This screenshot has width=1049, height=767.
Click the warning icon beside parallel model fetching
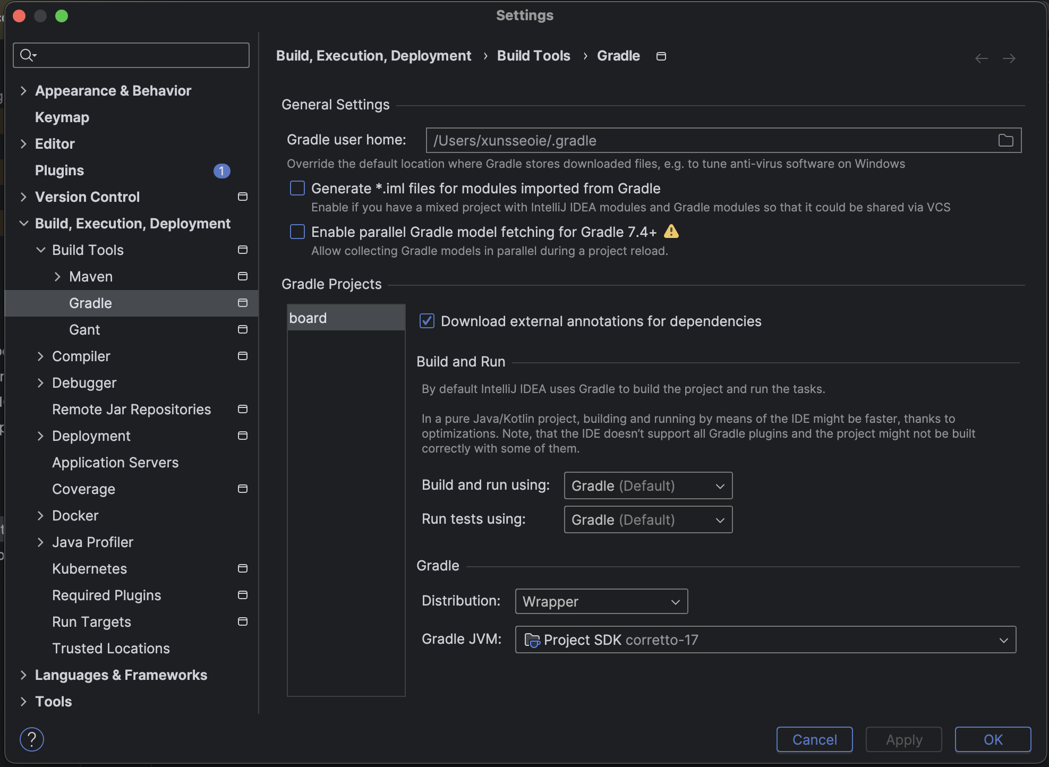tap(671, 232)
